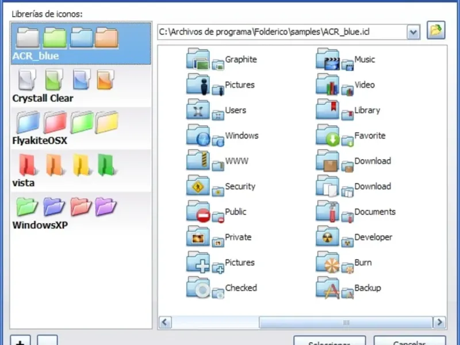Viewport: 460px width, 345px height.
Task: Click the Favorite label text
Action: [370, 136]
